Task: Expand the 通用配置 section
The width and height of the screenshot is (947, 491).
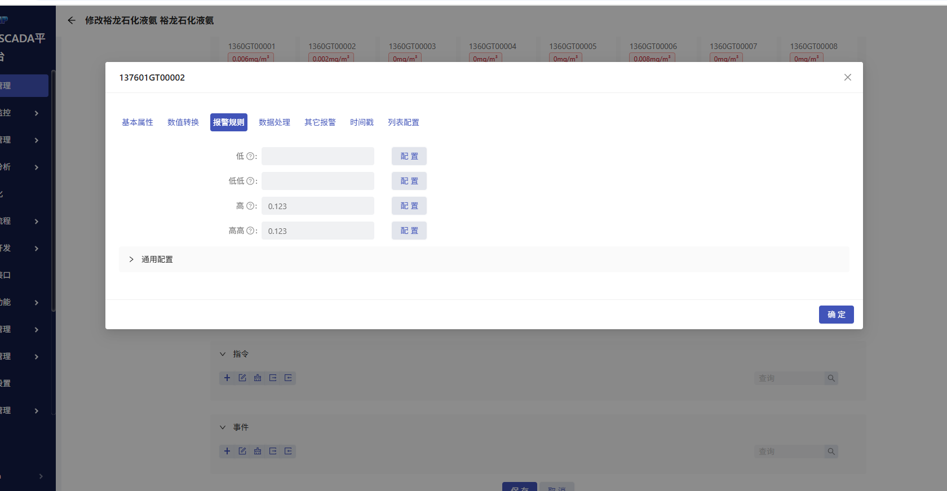Action: (x=484, y=259)
